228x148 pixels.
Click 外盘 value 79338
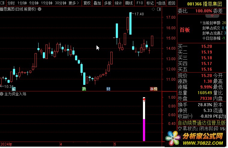[206, 98]
